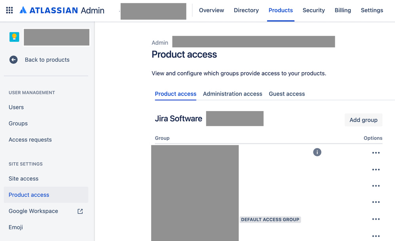Select Product access in sidebar
Image resolution: width=395 pixels, height=241 pixels.
pyautogui.click(x=46, y=195)
